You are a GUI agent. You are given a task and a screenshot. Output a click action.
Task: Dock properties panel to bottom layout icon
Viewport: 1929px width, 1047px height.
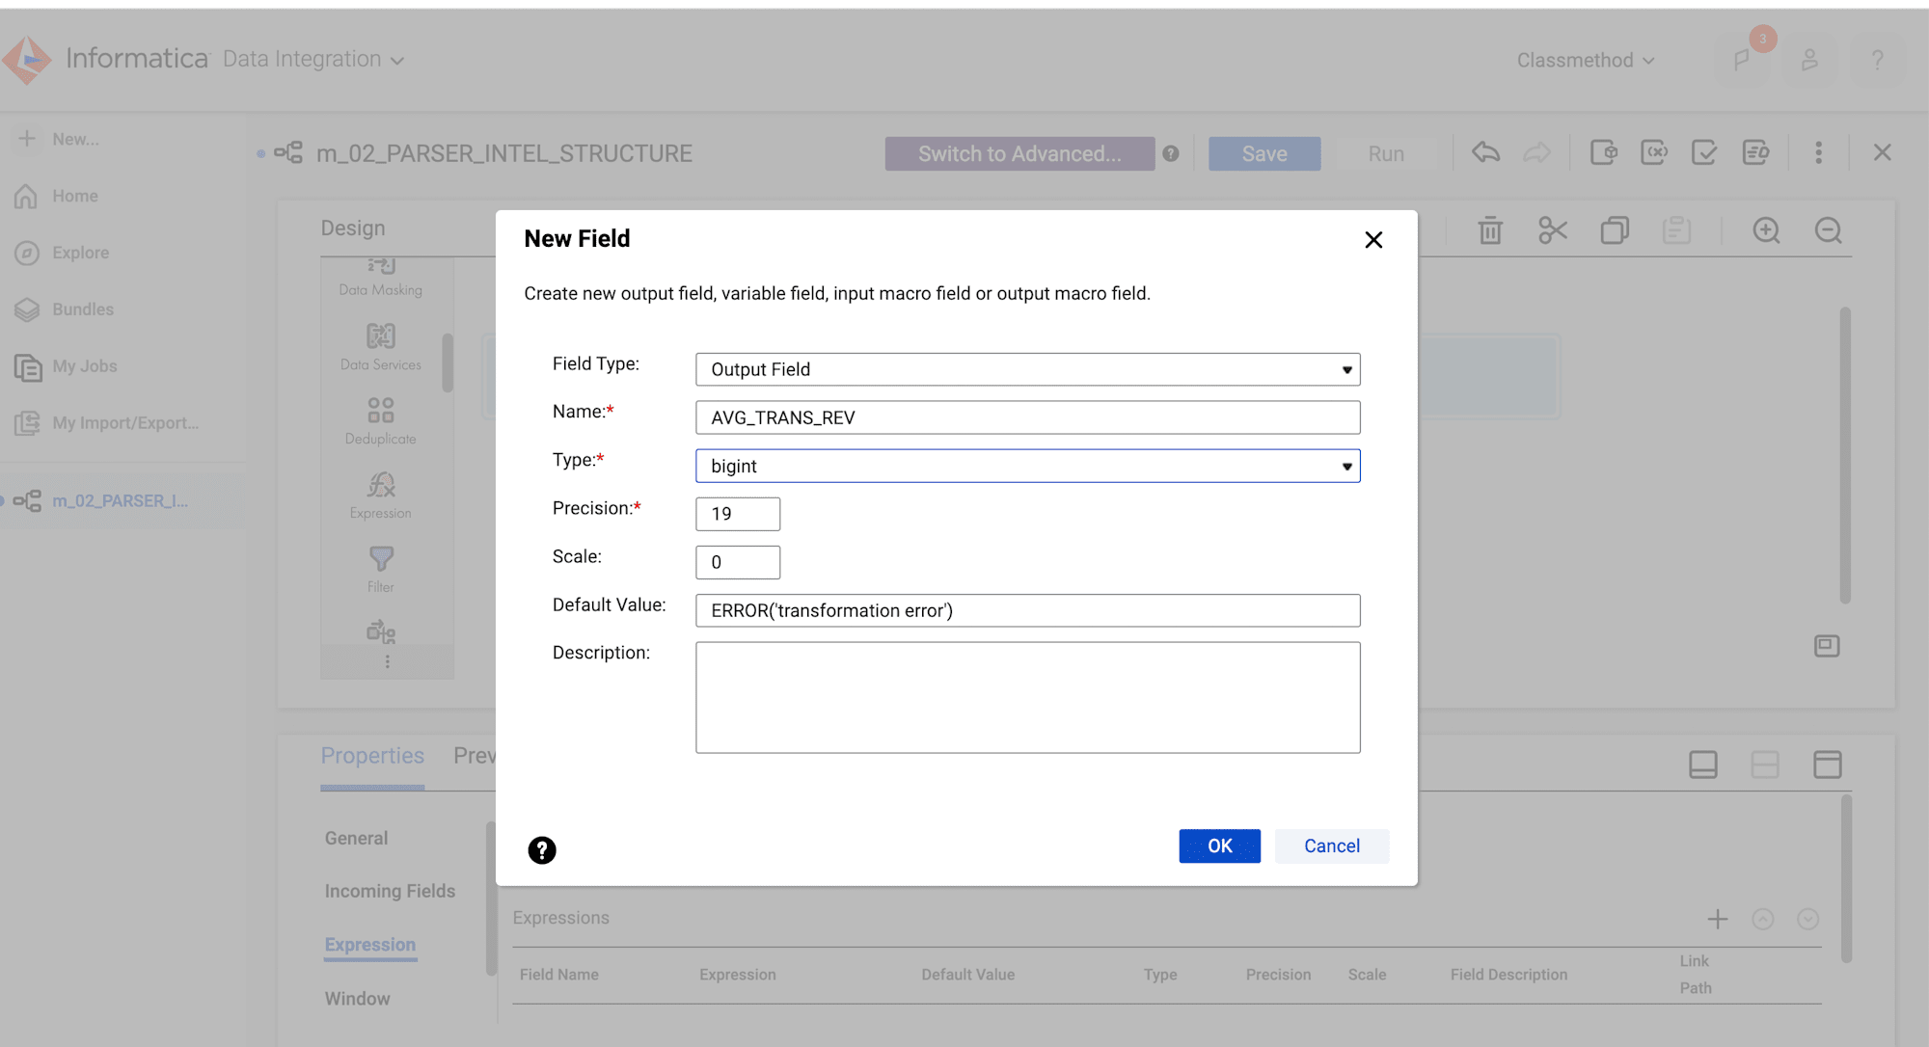(1703, 765)
